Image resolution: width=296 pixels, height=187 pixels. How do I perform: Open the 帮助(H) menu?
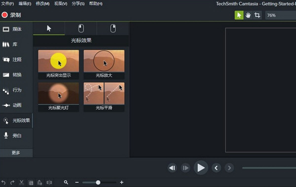(96, 3)
